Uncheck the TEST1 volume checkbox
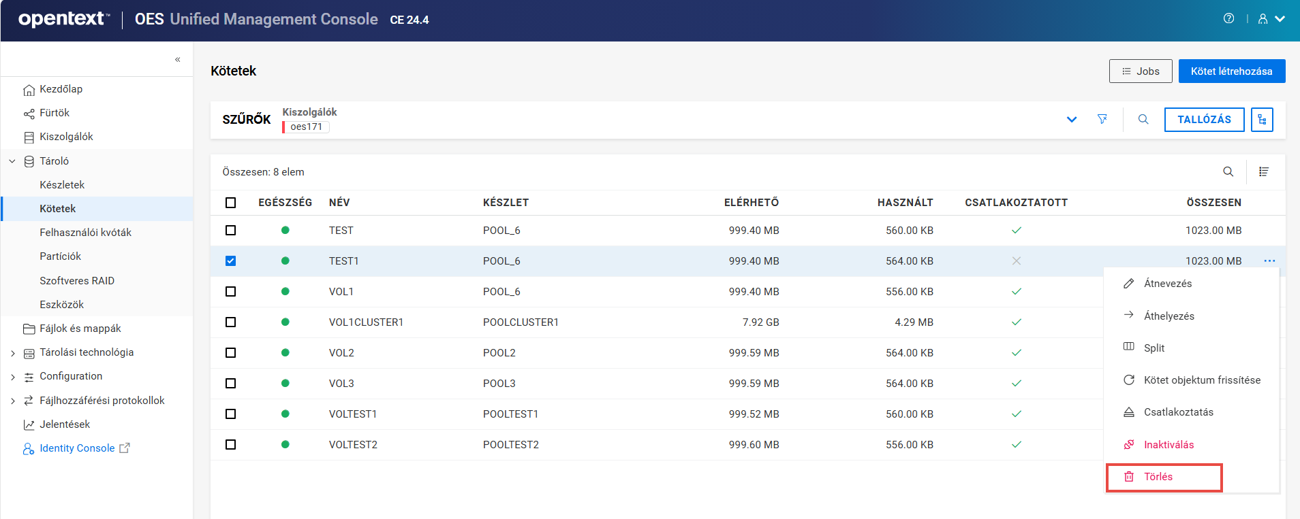 pos(231,261)
